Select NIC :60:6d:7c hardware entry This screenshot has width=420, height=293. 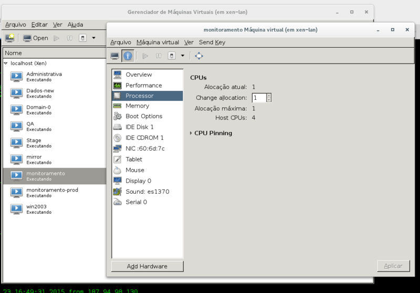[148, 149]
